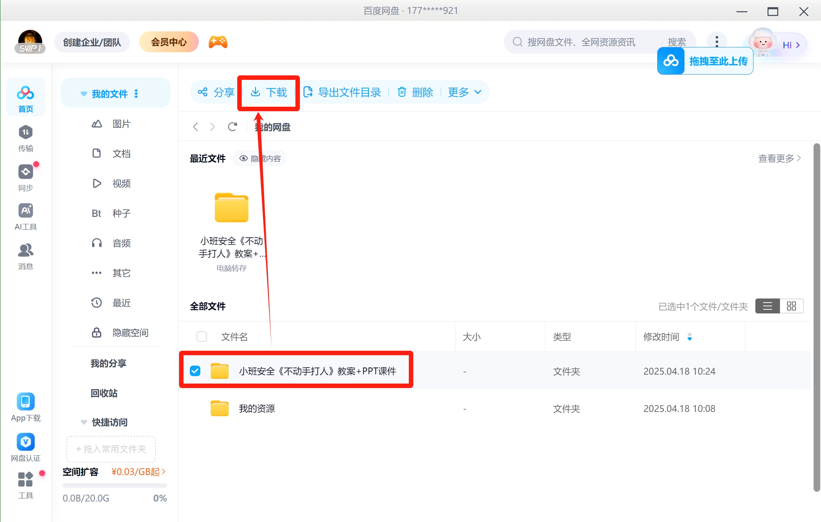Open 会员中心
The height and width of the screenshot is (522, 821).
(x=169, y=42)
